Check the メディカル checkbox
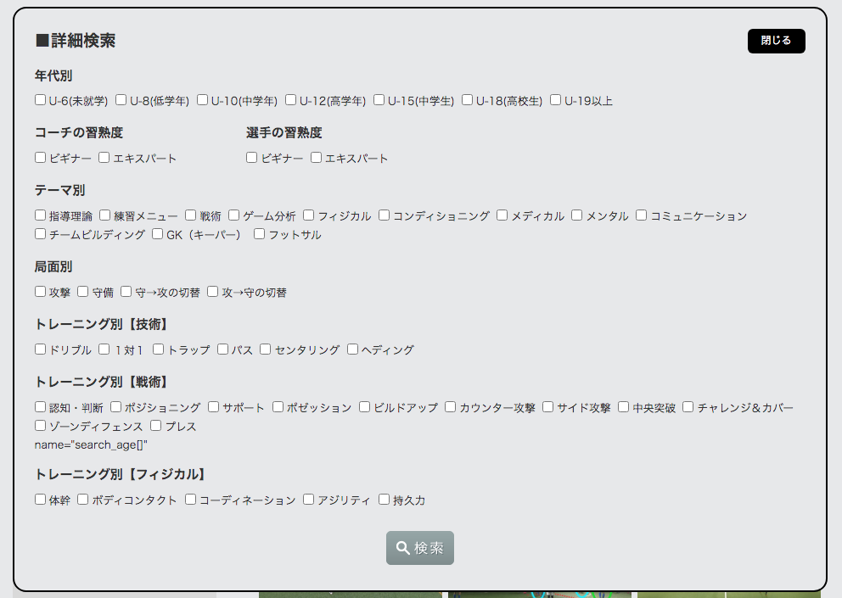The height and width of the screenshot is (598, 842). click(x=502, y=215)
